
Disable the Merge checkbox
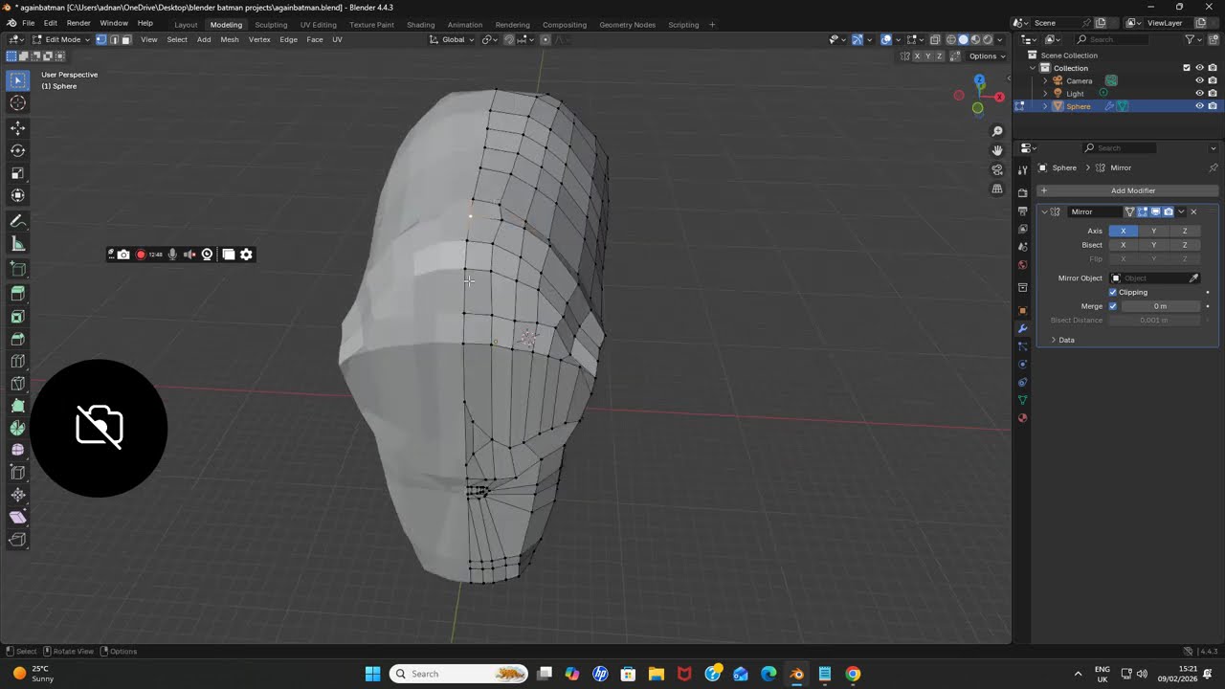click(1112, 306)
